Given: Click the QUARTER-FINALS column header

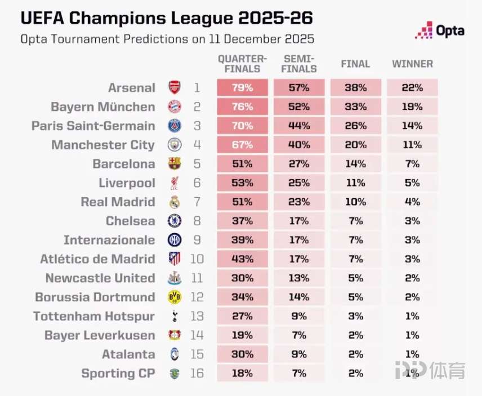Looking at the screenshot, I should (x=242, y=64).
